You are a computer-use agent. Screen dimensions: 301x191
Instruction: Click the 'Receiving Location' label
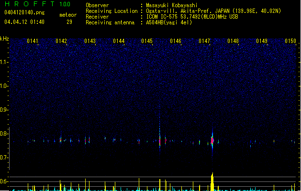[111, 11]
